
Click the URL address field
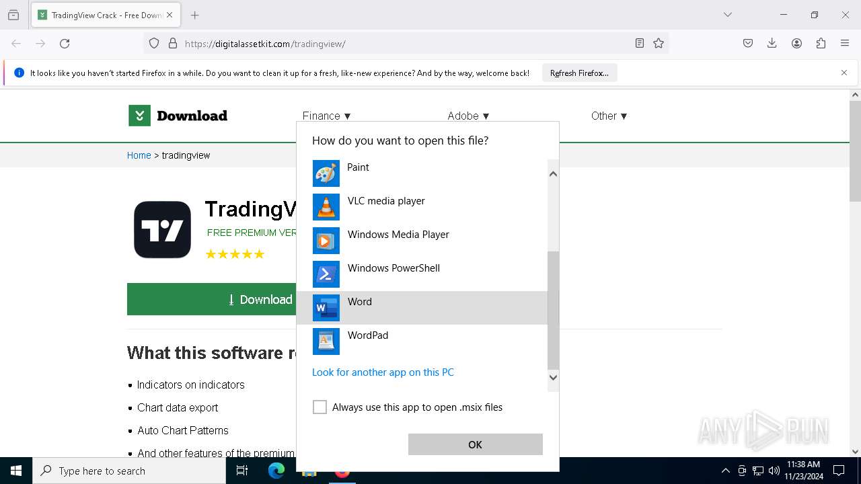[x=406, y=44]
